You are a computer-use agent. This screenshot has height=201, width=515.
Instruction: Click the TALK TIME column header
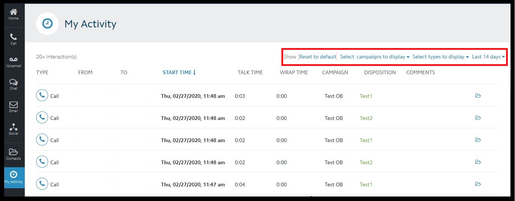pos(250,72)
